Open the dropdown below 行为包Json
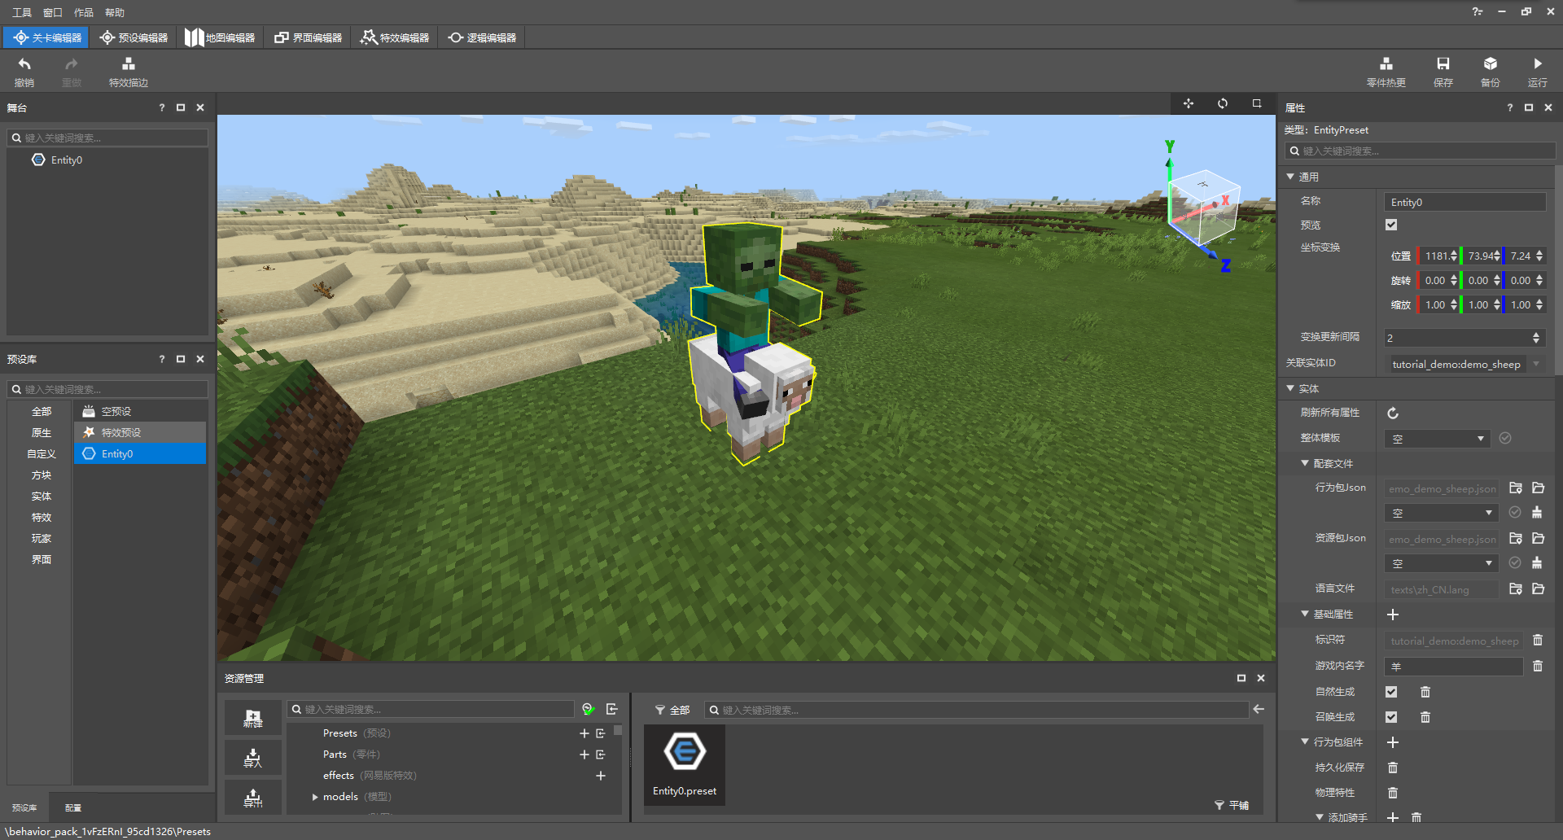1563x840 pixels. click(1442, 513)
